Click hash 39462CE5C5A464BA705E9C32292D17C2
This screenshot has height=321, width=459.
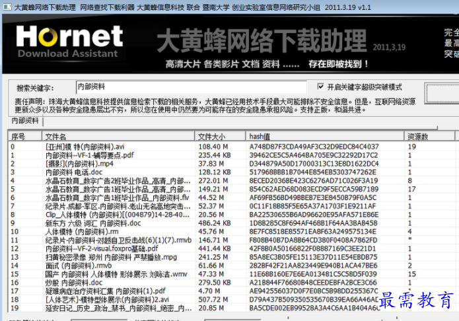[314, 155]
